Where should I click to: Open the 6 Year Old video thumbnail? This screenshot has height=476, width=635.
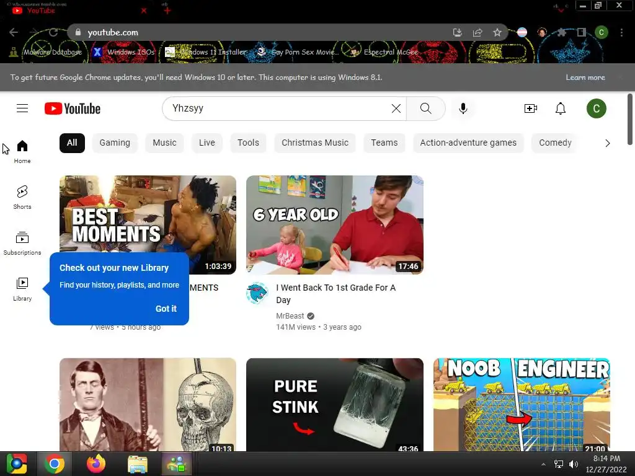(x=335, y=224)
